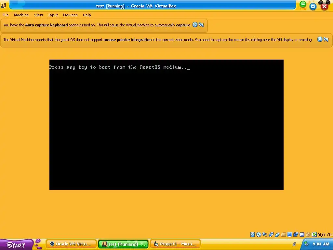Viewport: 333px width, 250px height.
Task: Click the green system tray icon
Action: (306, 243)
